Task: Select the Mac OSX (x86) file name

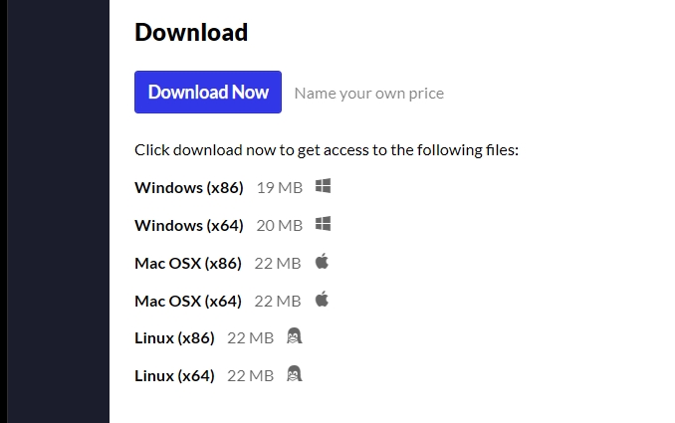Action: [188, 264]
